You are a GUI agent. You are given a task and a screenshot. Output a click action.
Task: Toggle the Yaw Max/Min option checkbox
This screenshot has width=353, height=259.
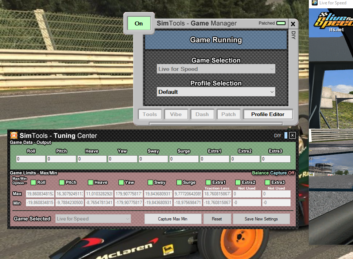point(121,182)
